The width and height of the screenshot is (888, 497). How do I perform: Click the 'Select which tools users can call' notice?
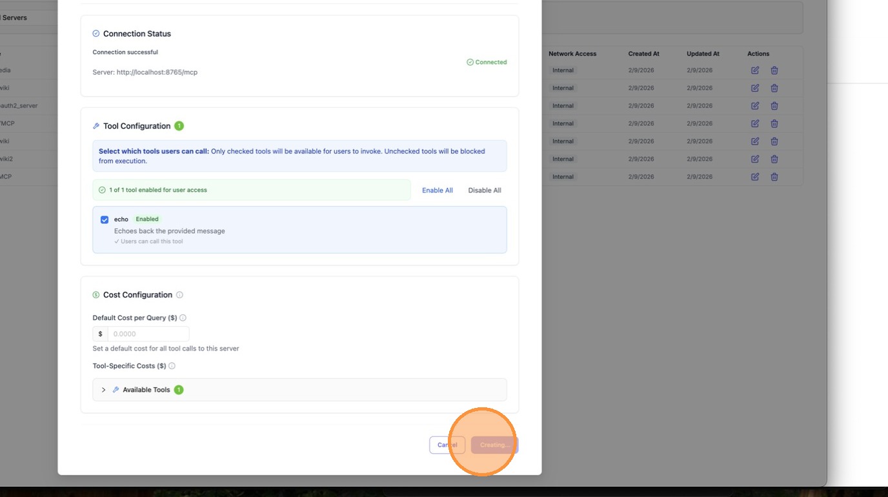tap(299, 156)
